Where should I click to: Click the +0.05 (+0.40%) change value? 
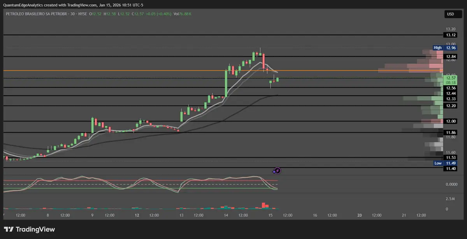pos(158,14)
